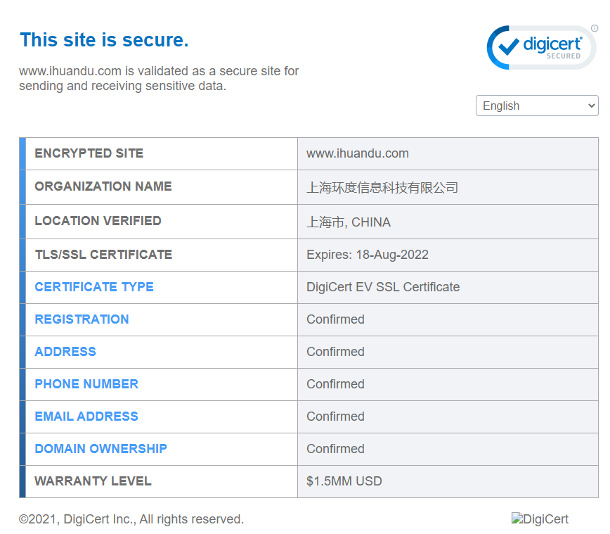Click the ORGANIZATION NAME label
Viewport: 610px width, 534px height.
pyautogui.click(x=103, y=186)
